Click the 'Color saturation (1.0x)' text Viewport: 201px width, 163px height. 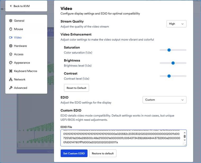78,52
